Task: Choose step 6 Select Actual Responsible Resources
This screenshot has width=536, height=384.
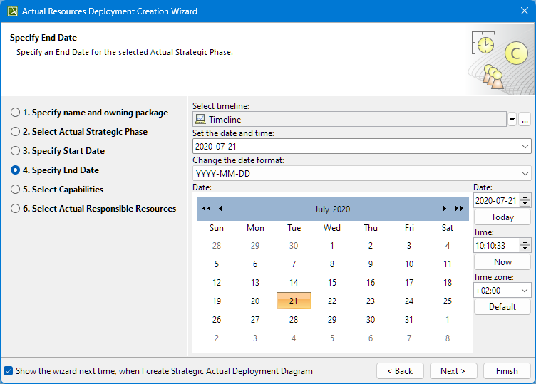Action: [x=16, y=209]
